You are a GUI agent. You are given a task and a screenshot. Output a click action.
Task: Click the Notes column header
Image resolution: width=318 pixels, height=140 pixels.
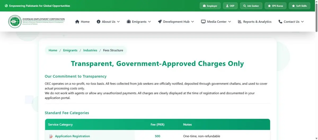[187, 124]
